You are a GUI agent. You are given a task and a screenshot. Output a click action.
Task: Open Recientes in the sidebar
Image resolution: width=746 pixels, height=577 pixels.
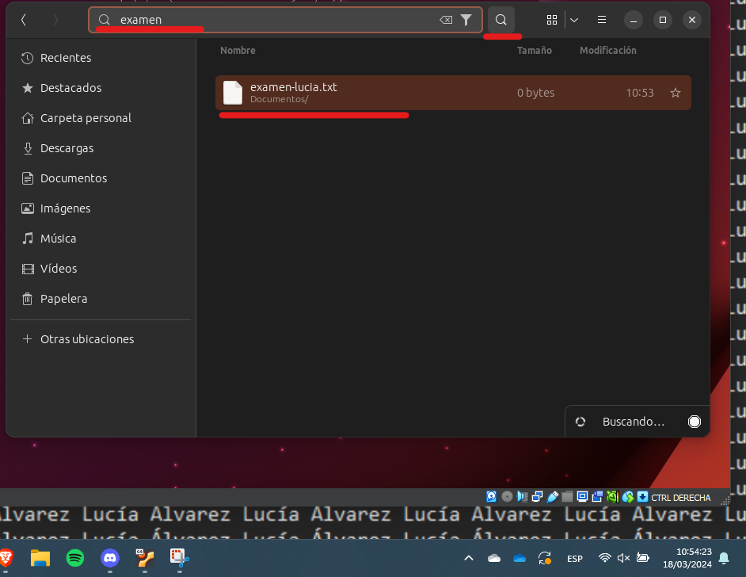pyautogui.click(x=66, y=58)
